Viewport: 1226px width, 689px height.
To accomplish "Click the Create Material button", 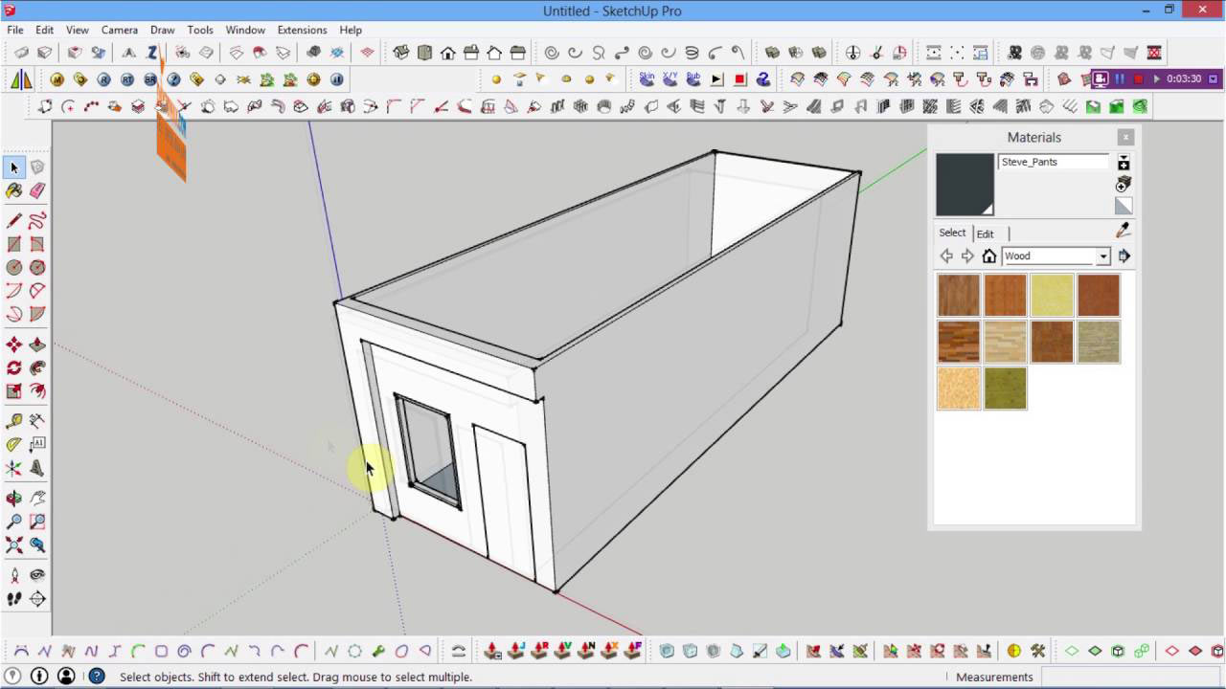I will 1122,184.
